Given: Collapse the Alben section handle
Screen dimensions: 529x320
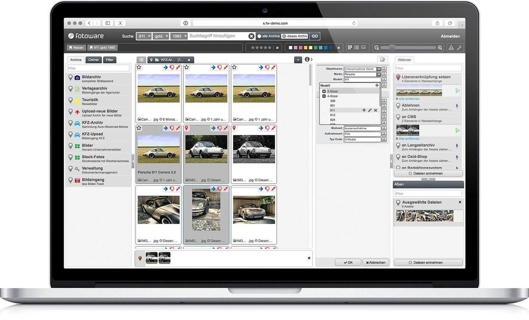Looking at the screenshot, I should [x=428, y=179].
